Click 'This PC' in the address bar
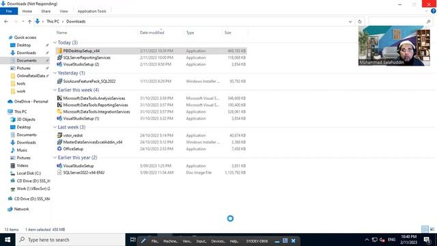The height and width of the screenshot is (246, 437). coord(53,21)
